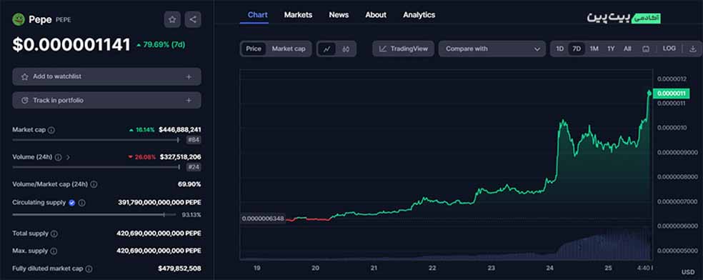Click the market cap #84 rank badge
Image resolution: width=703 pixels, height=280 pixels.
click(194, 140)
